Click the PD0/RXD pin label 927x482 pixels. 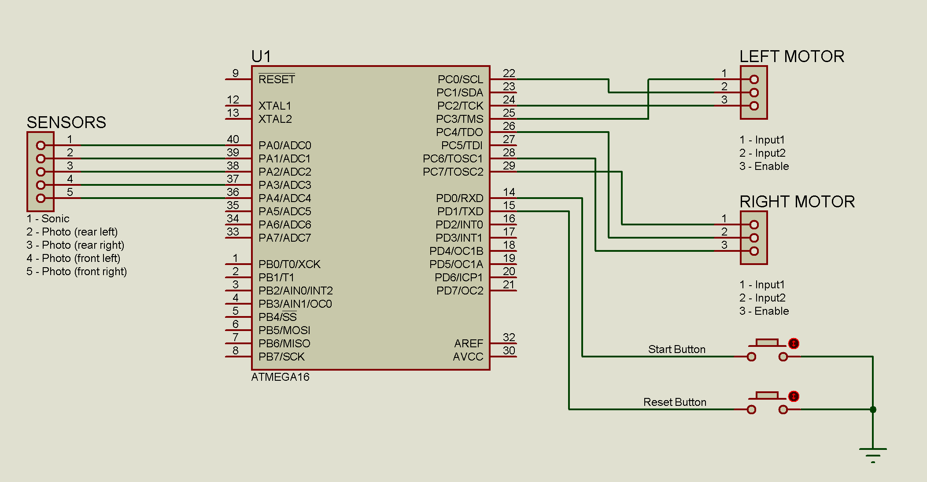pos(459,198)
